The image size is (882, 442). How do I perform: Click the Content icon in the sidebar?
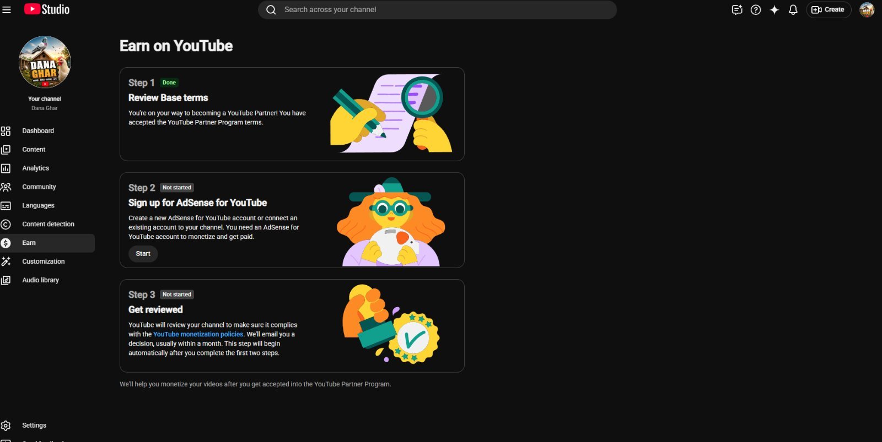(6, 150)
